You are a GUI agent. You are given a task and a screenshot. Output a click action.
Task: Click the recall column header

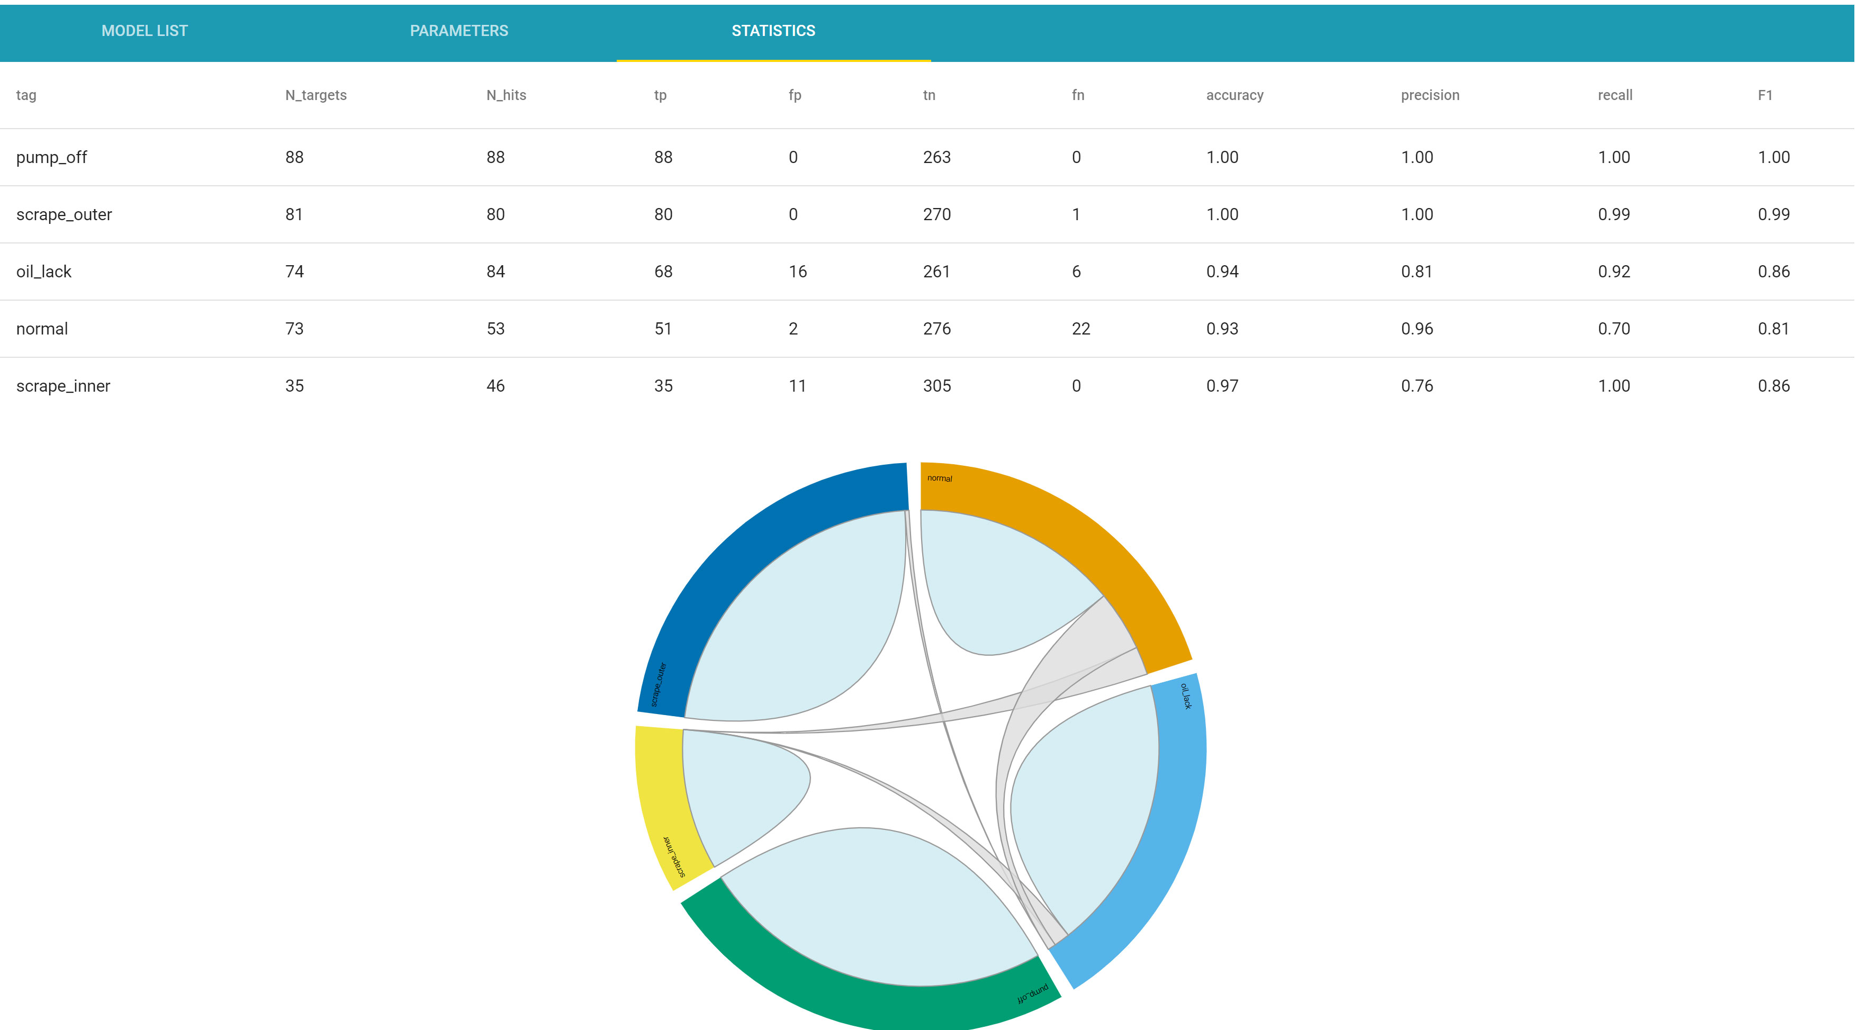(x=1615, y=95)
